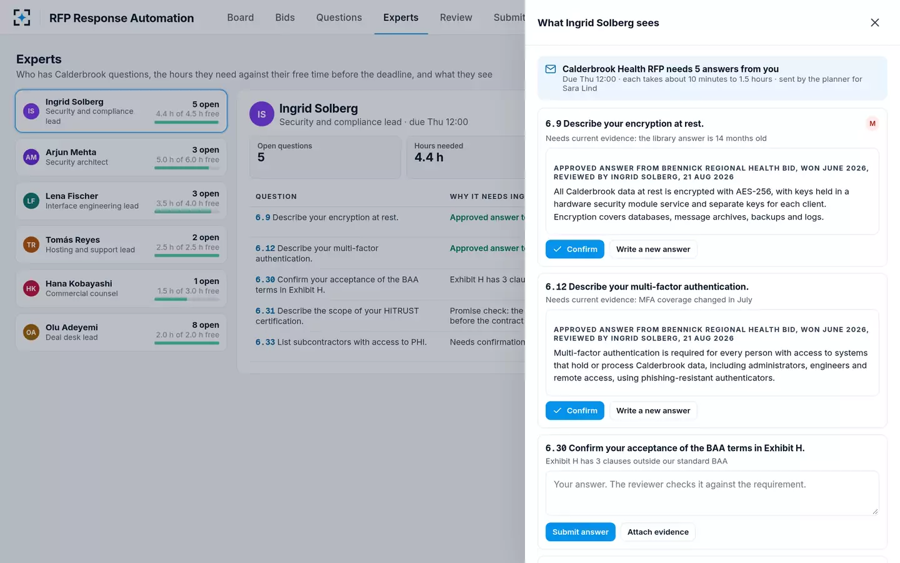Image resolution: width=900 pixels, height=563 pixels.
Task: Open question 6.31 about HITRUST certification
Action: tap(337, 316)
